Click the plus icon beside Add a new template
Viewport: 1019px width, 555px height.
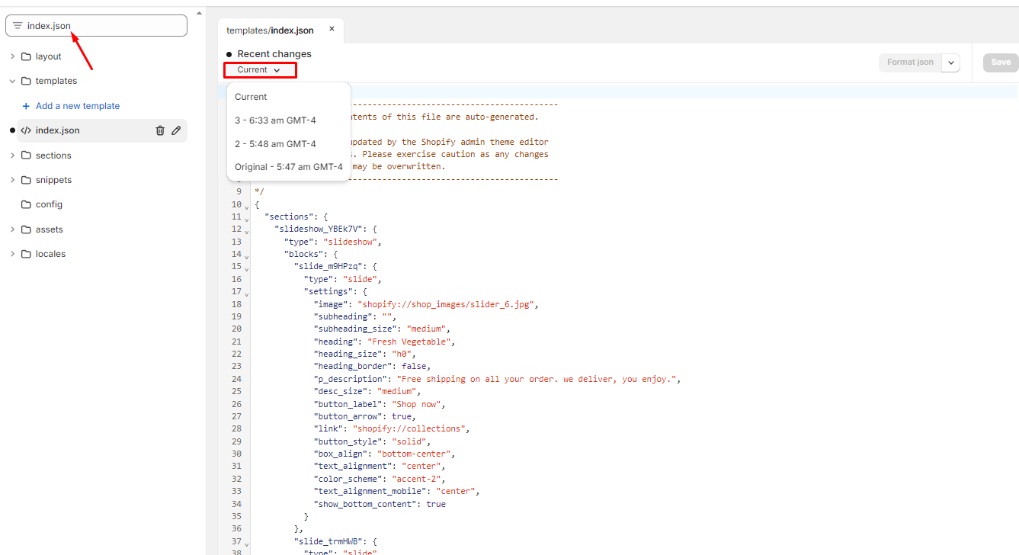tap(26, 106)
